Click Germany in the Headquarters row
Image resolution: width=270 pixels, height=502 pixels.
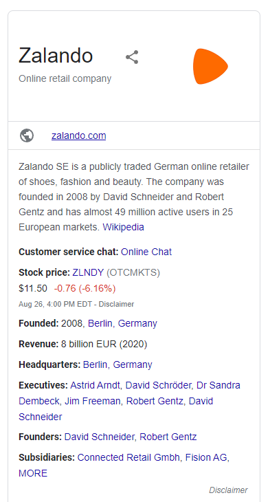coord(133,364)
